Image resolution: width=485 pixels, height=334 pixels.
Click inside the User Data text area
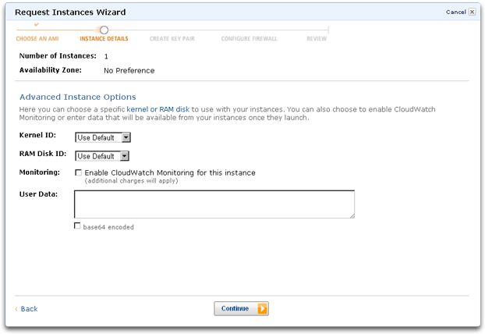[214, 204]
